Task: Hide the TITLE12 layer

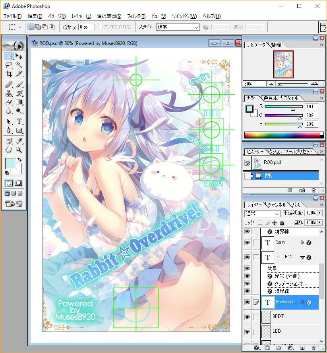Action: pos(247,257)
